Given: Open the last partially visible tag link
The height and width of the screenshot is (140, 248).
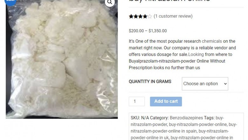Looking at the screenshot, I should tap(202, 138).
